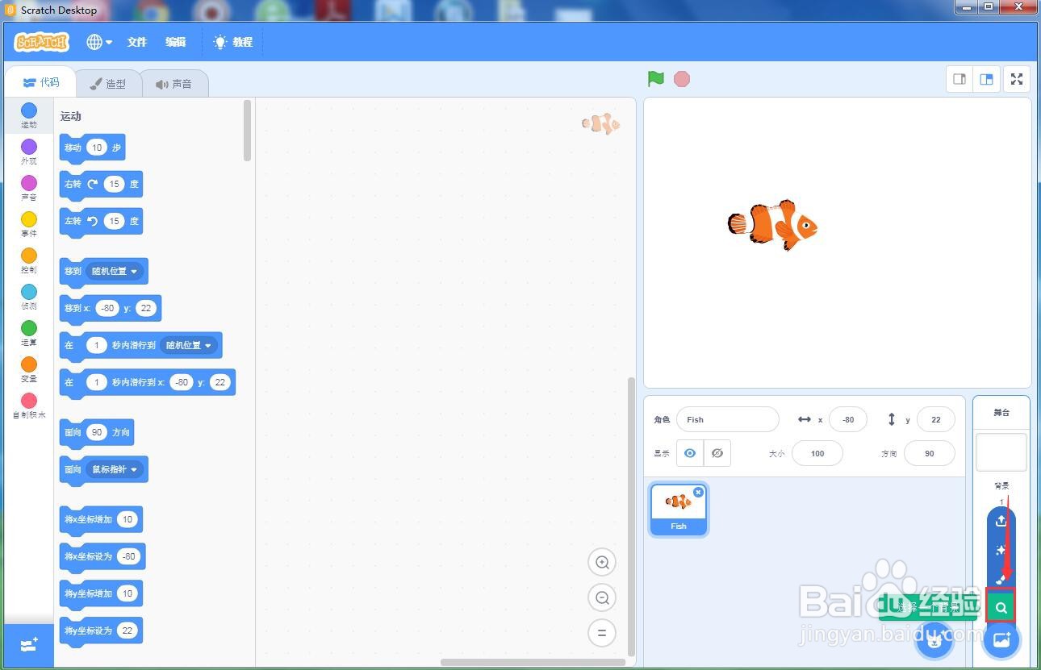Select the 自制积木 (My Blocks) category
Viewport: 1041px width, 670px height.
[29, 406]
